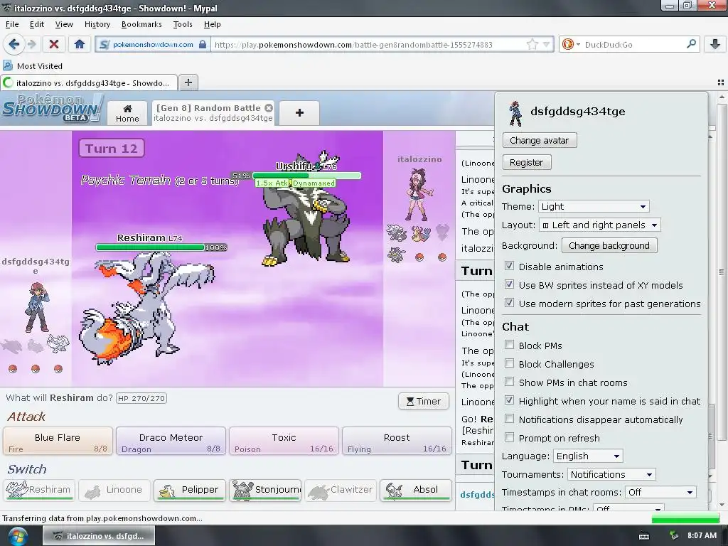Toggle Use BW sprites instead of XY models

(x=509, y=284)
